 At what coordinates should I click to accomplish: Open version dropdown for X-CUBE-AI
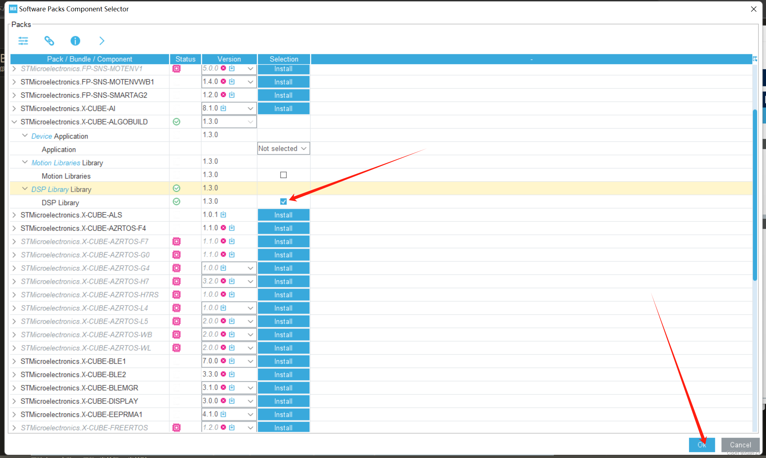pos(250,109)
